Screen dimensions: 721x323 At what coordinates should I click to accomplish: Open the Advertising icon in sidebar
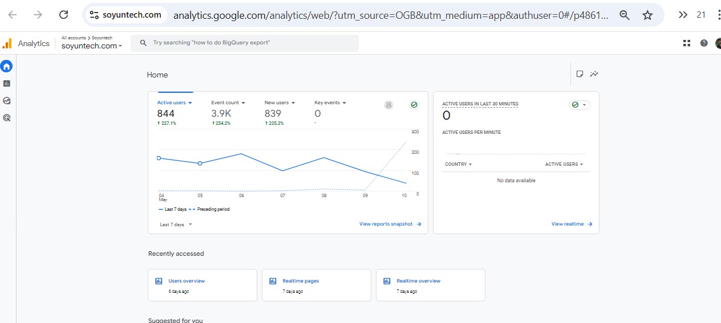[x=7, y=118]
